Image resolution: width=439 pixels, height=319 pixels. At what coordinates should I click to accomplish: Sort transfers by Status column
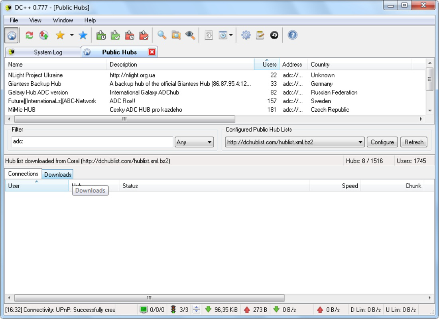[215, 186]
